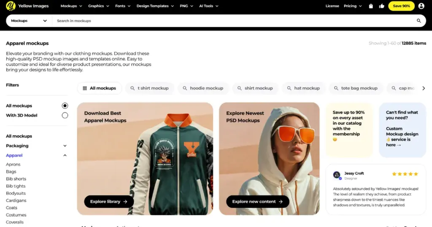Open the Design Templates navigation dropdown

pyautogui.click(x=155, y=6)
